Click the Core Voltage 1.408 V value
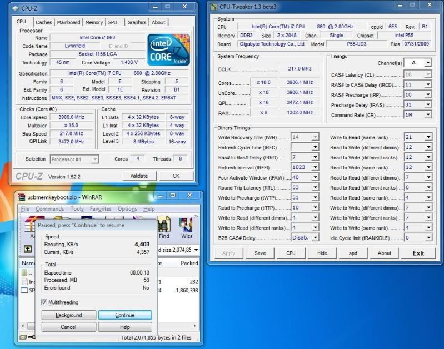Screen dimensions: 444x349 pos(129,62)
